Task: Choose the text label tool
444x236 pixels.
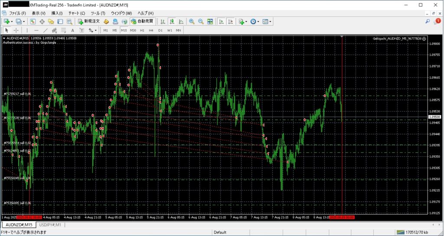Action: click(72, 30)
